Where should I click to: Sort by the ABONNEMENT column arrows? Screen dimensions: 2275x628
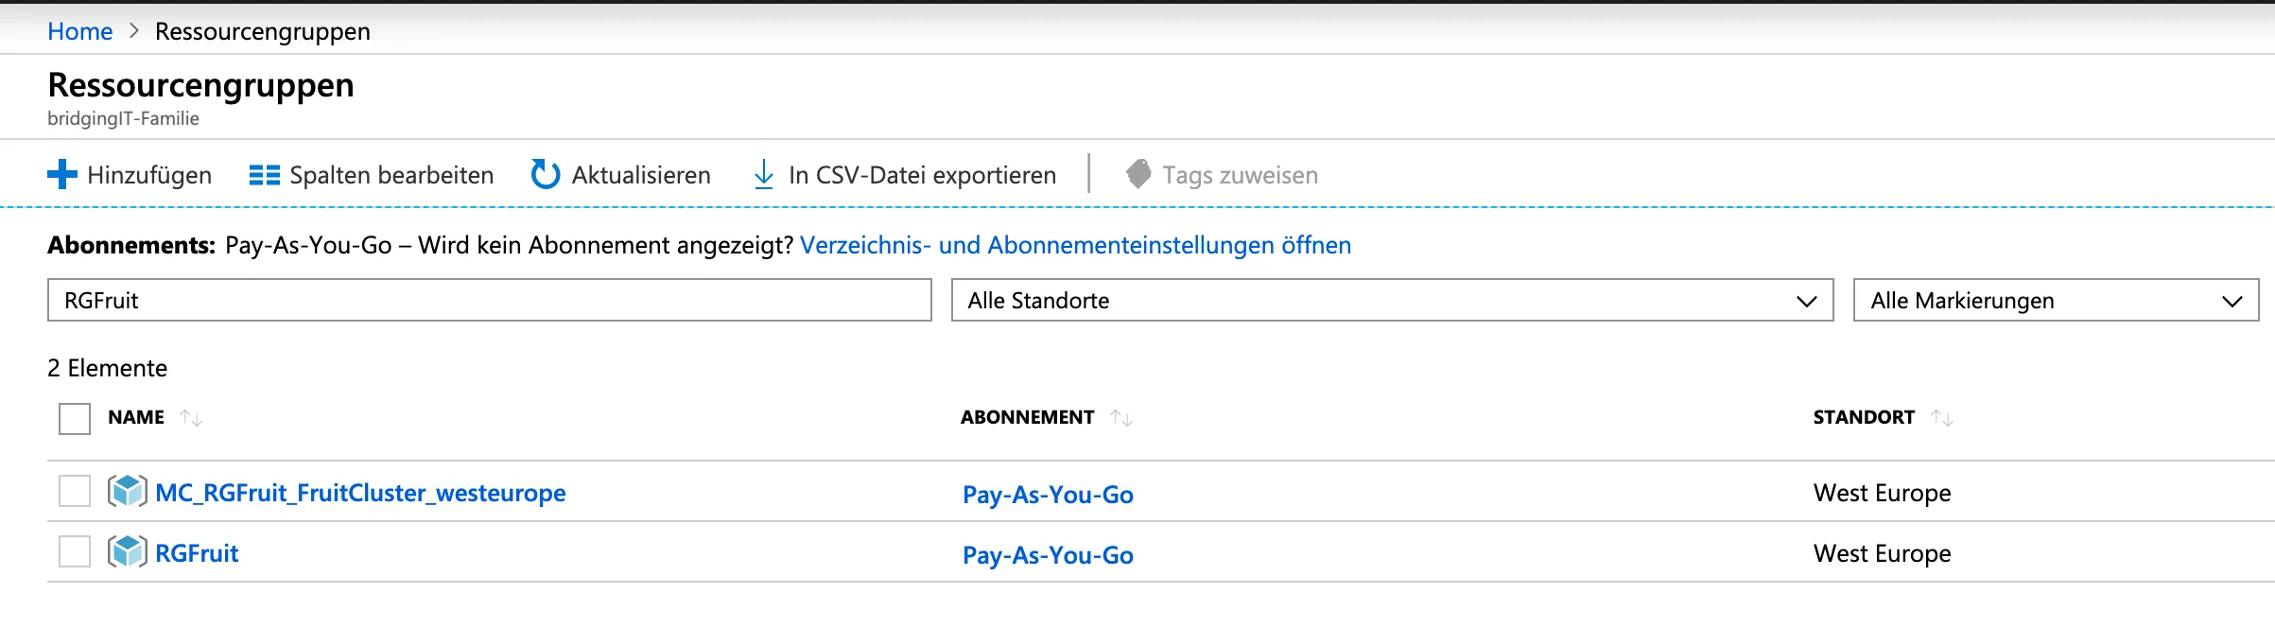tap(1121, 418)
